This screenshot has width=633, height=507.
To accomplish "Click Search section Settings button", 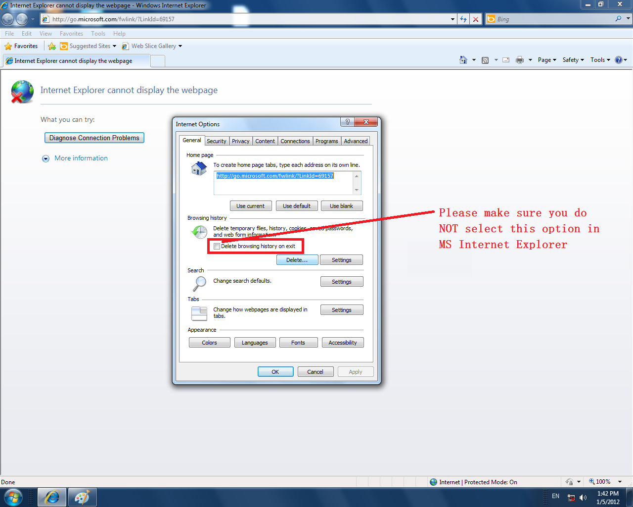I will (342, 282).
